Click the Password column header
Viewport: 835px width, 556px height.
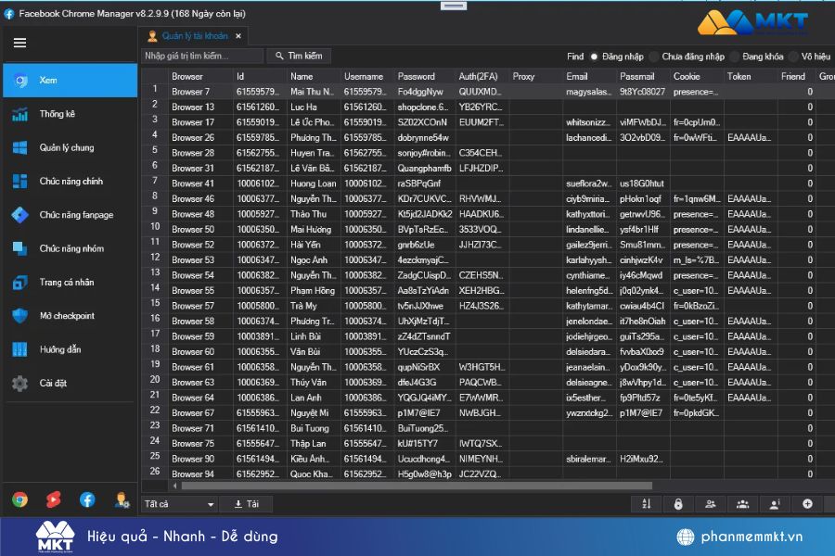(424, 77)
